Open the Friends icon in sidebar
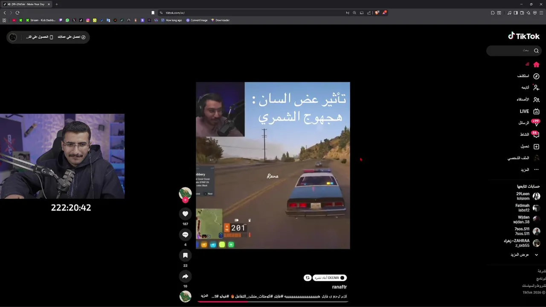546x307 pixels. [x=536, y=99]
